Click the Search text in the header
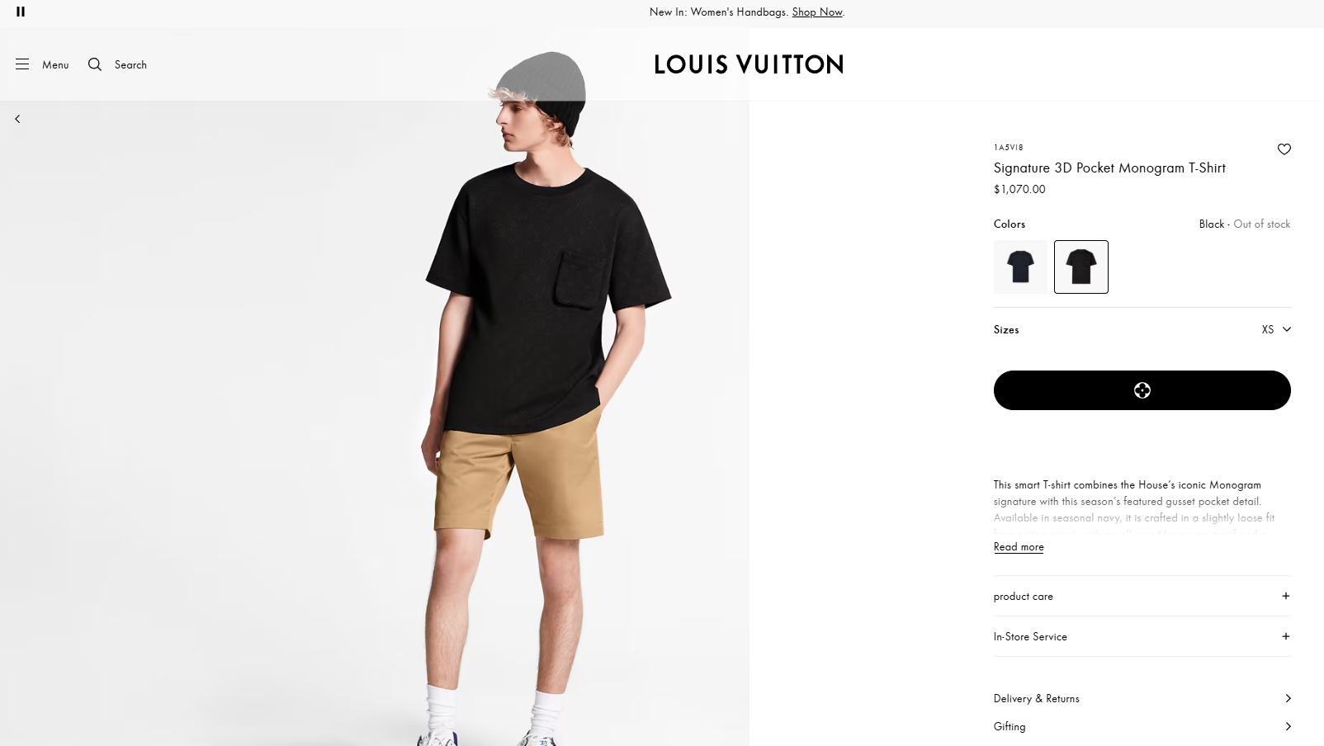The image size is (1324, 746). (x=130, y=64)
